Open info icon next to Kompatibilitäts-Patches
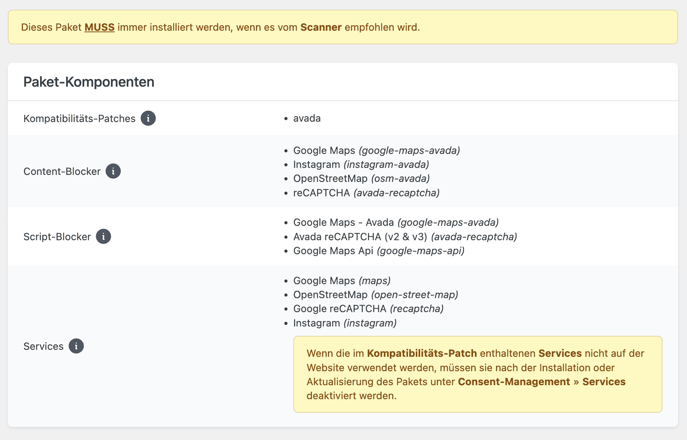687x440 pixels. (x=148, y=118)
